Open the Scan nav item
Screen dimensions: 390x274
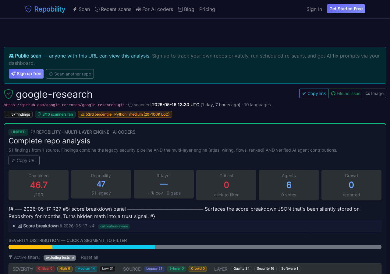click(x=81, y=9)
